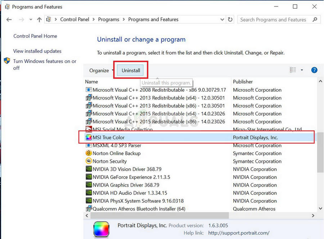Click product version 1.6.3.005 value
This screenshot has width=324, height=239.
pos(218,225)
